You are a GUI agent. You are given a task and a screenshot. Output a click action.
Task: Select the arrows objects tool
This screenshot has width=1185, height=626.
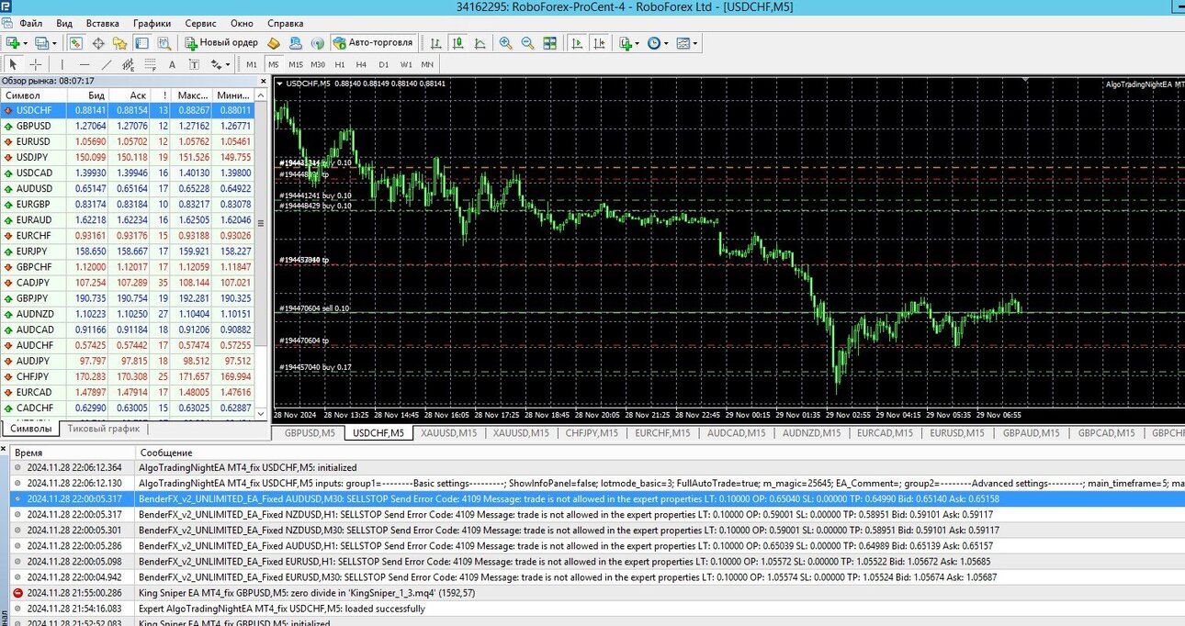[217, 64]
